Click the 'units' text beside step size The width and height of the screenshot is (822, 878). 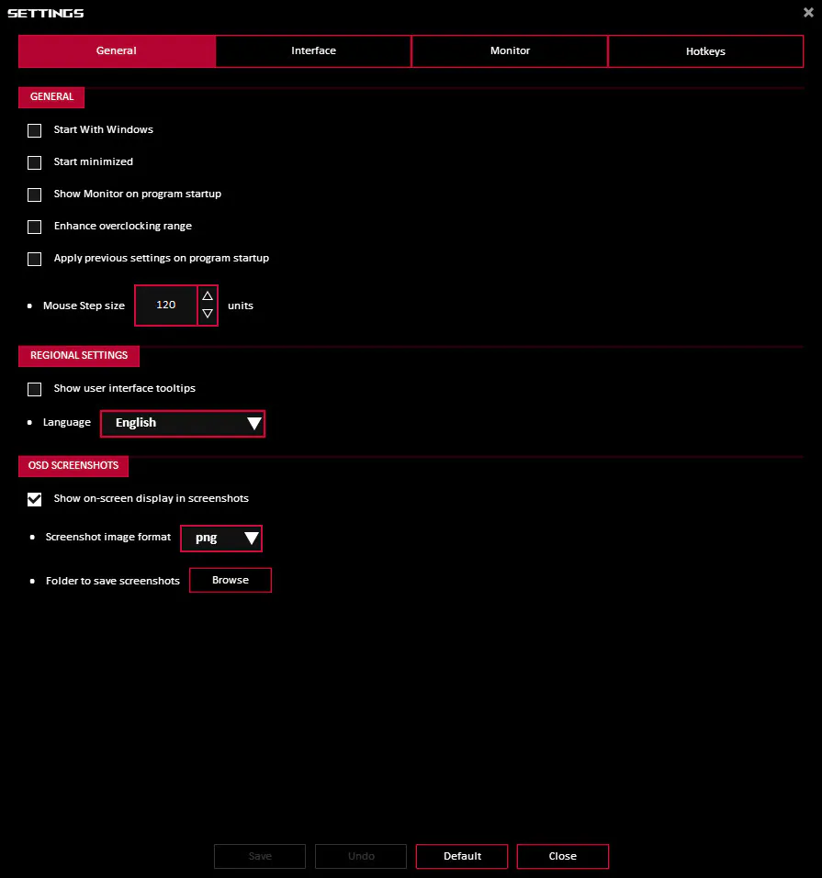click(x=241, y=306)
